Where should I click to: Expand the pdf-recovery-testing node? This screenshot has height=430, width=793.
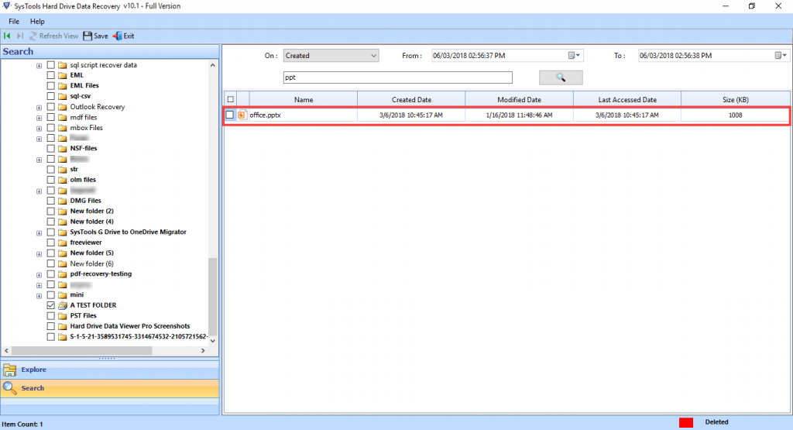[x=39, y=275]
